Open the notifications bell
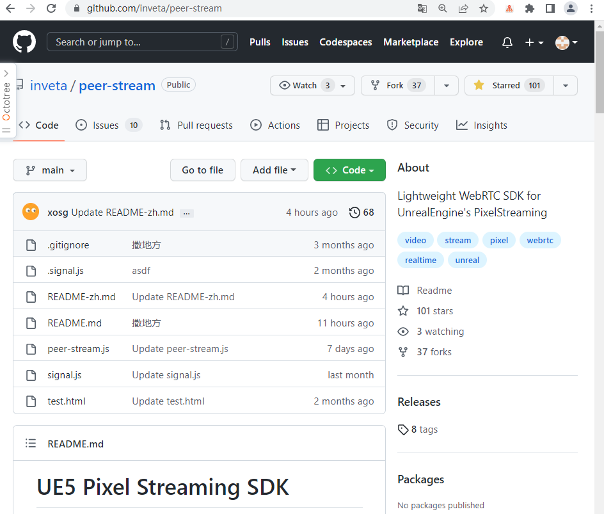Viewport: 604px width, 514px height. point(507,42)
